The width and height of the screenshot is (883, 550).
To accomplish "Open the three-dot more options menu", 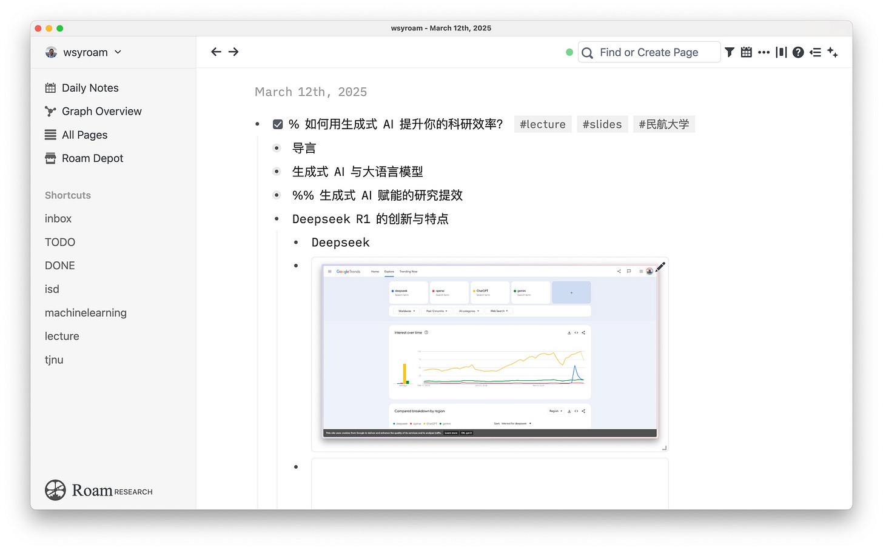I will (764, 52).
